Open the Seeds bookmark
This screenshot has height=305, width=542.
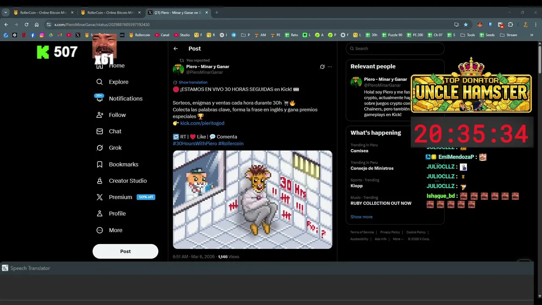click(487, 35)
